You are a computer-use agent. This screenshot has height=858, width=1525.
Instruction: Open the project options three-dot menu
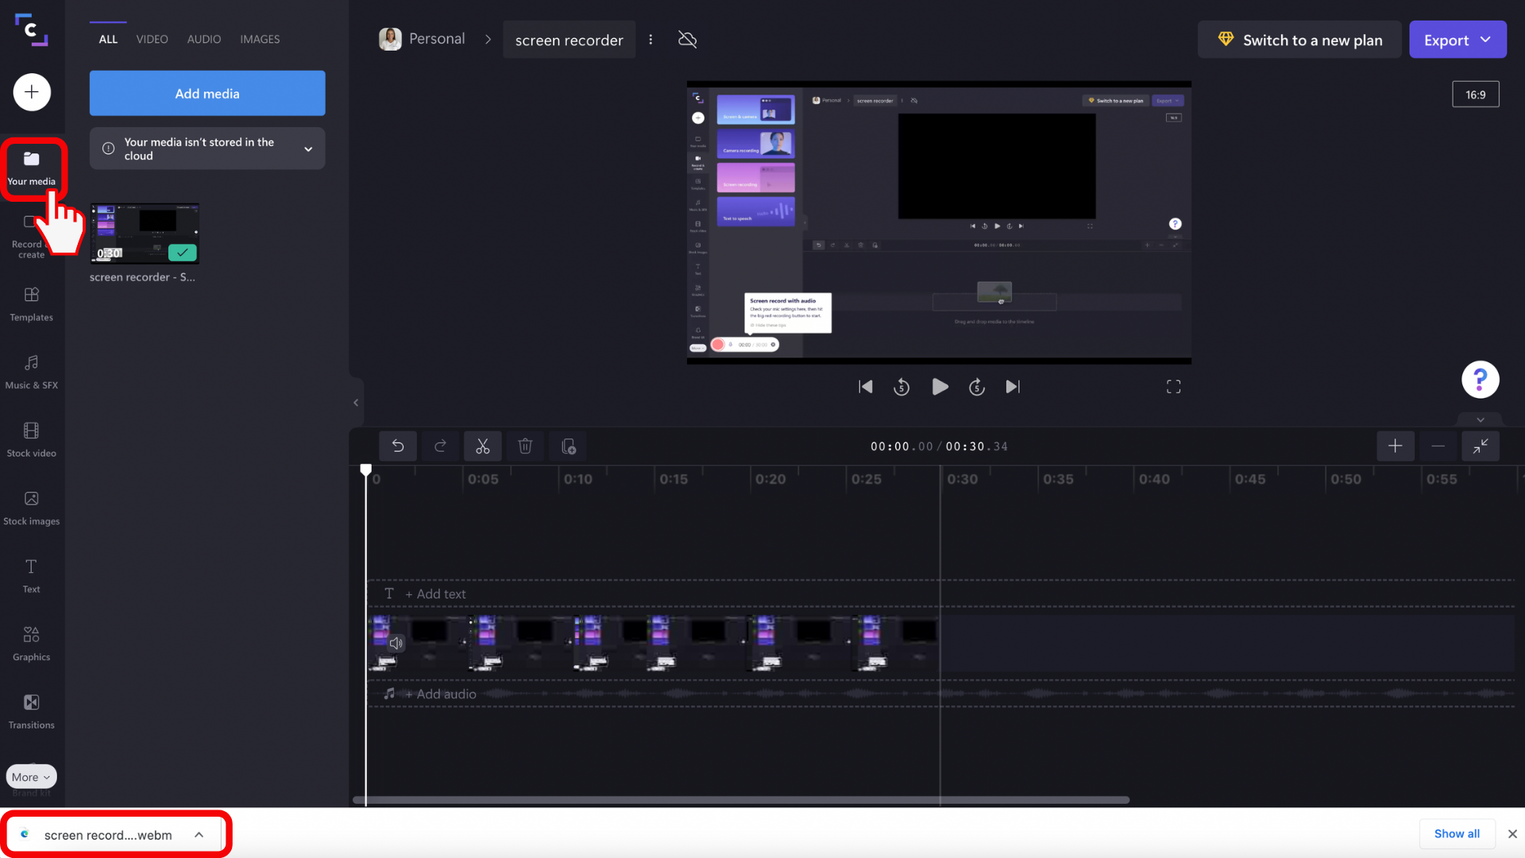point(651,39)
